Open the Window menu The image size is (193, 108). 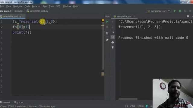coord(67,6)
